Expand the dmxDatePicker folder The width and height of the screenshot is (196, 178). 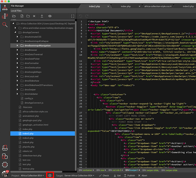pyautogui.click(x=17, y=59)
